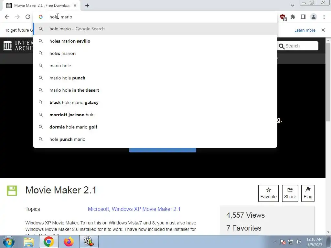
Task: Click the taskbar clock showing 12:10 AM
Action: [x=314, y=242]
